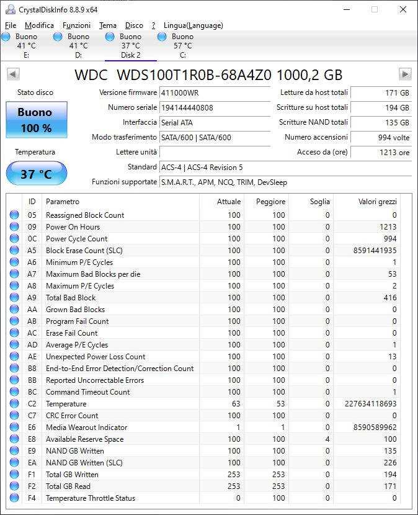Click status orb for Erase Fail Count row
The image size is (418, 515).
[14, 333]
